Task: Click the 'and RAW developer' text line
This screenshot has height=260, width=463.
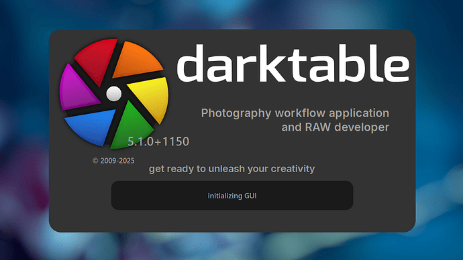Action: pyautogui.click(x=335, y=127)
